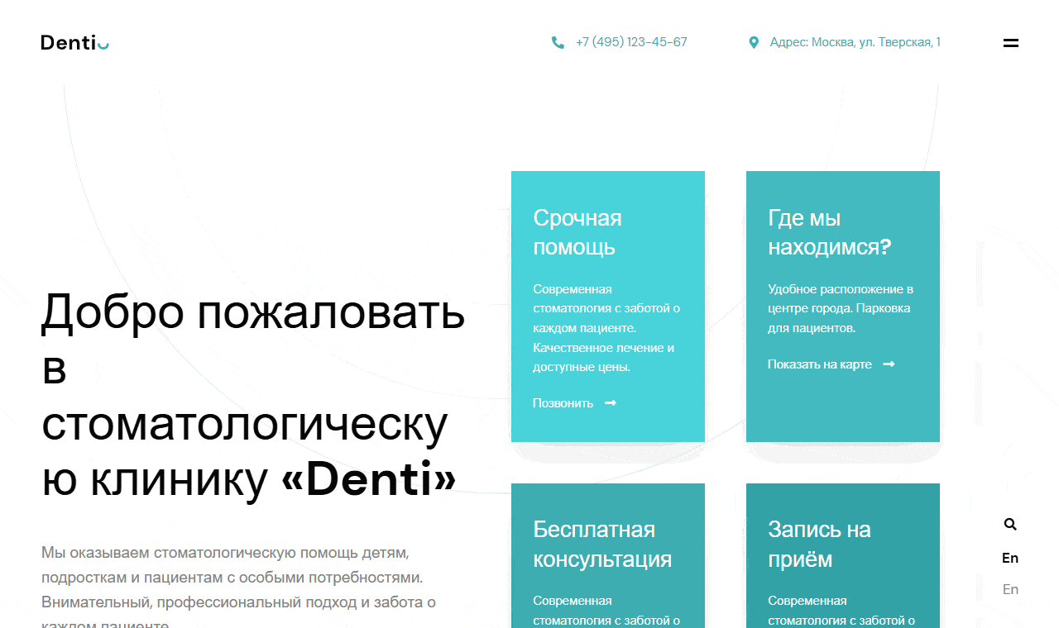Open the Срочная помощь card heading

coord(577,232)
